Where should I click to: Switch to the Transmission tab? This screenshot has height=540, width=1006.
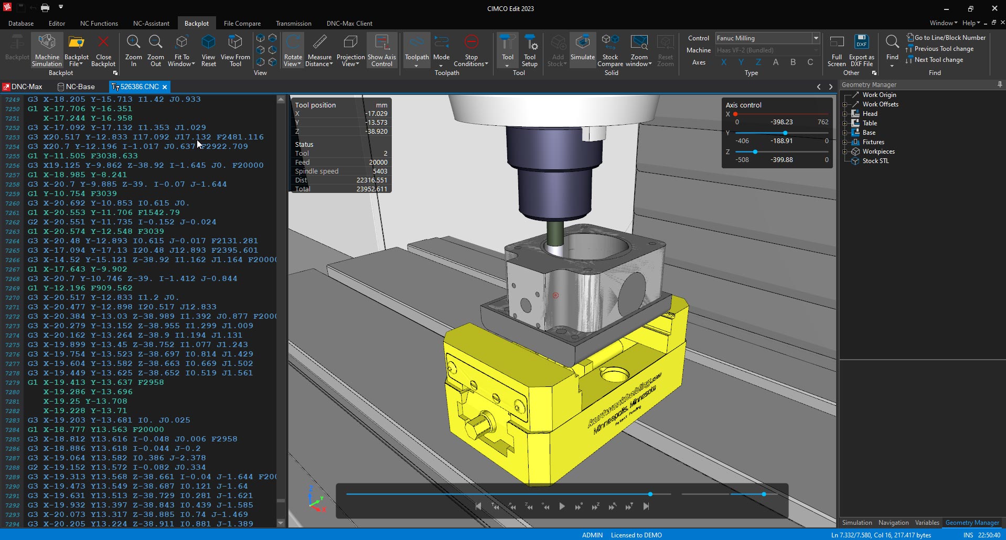pyautogui.click(x=293, y=23)
